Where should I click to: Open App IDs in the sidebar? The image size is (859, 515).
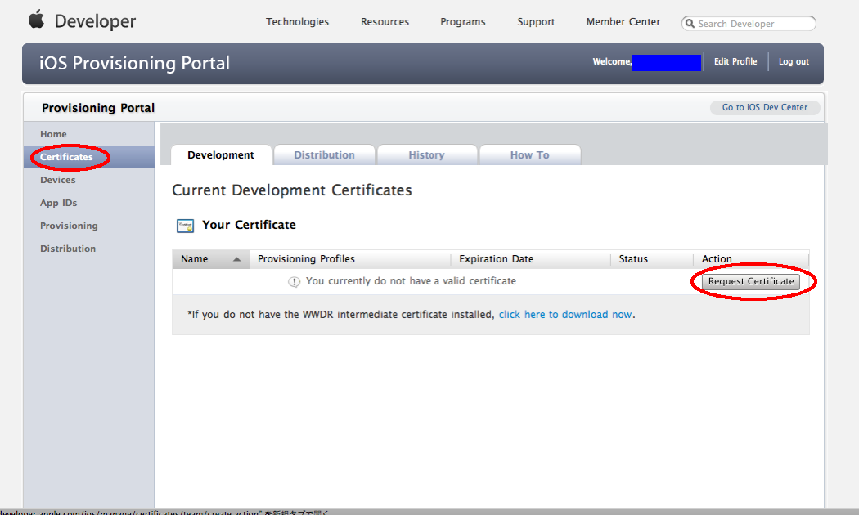coord(59,203)
